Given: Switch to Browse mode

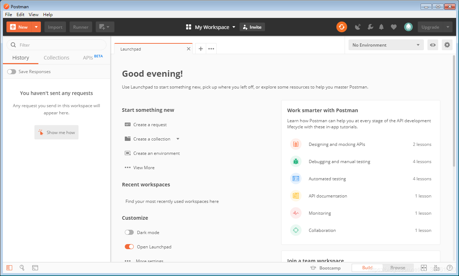Looking at the screenshot, I should click(x=398, y=268).
